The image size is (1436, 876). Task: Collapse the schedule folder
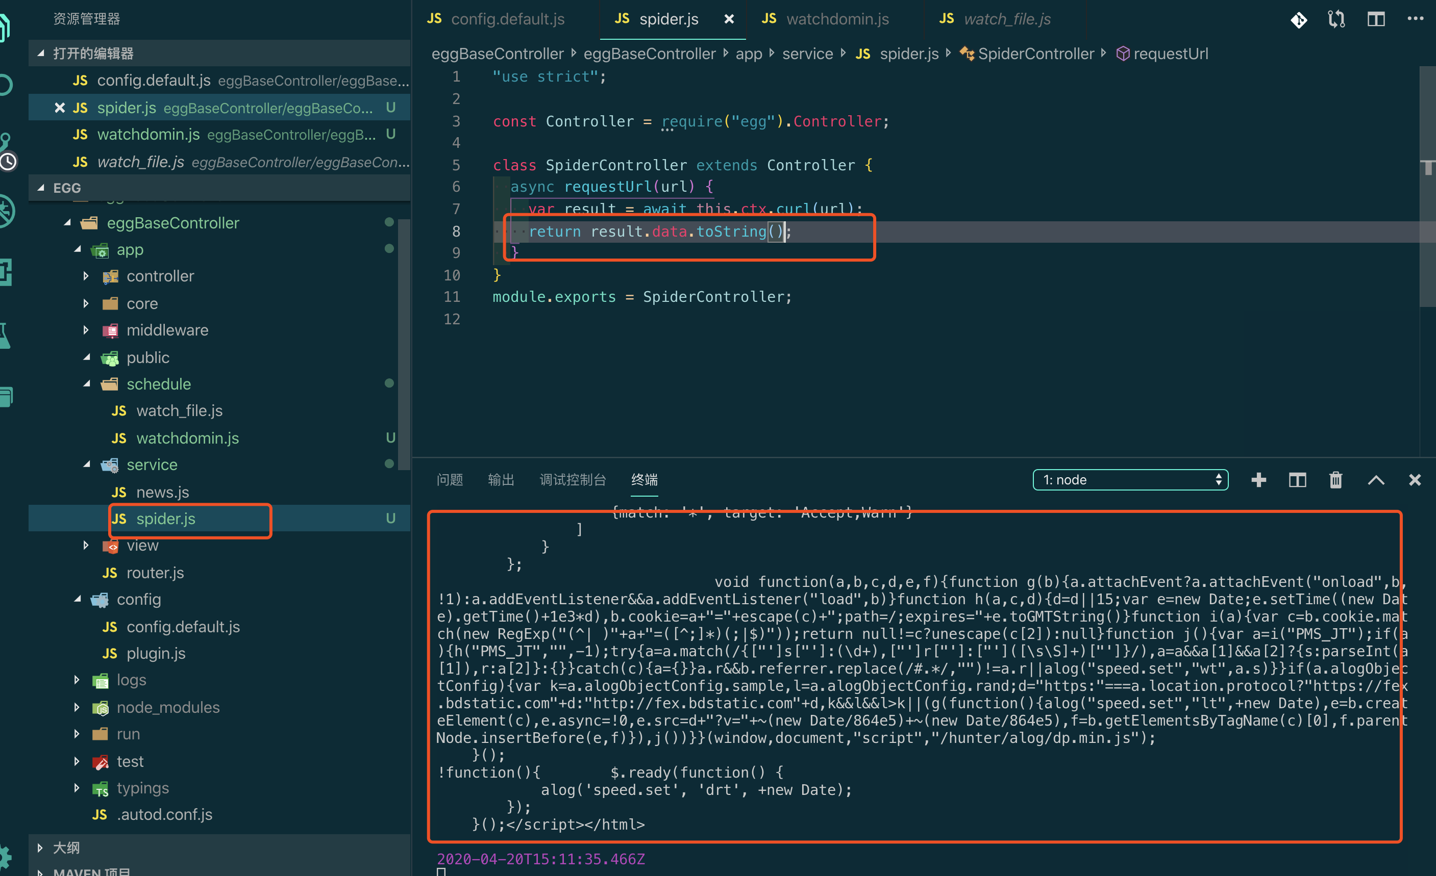point(87,384)
